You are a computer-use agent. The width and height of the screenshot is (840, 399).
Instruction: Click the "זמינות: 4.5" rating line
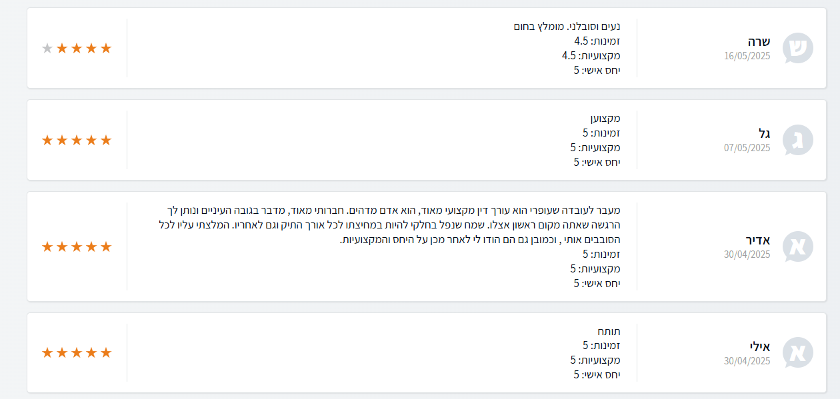(x=597, y=41)
